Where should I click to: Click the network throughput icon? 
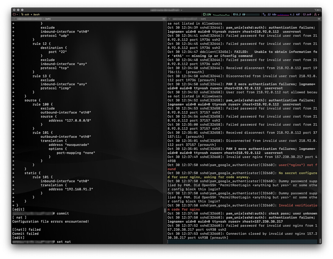(264, 15)
